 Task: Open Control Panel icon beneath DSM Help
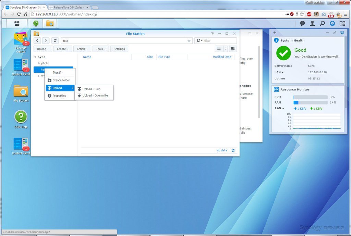point(21,146)
